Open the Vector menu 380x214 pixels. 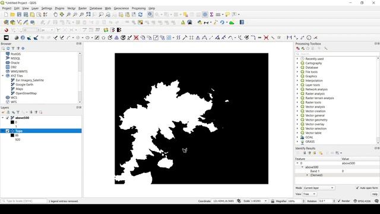[71, 8]
